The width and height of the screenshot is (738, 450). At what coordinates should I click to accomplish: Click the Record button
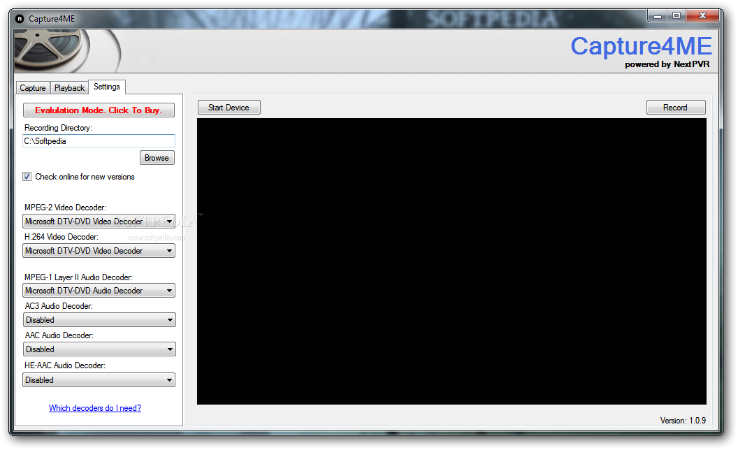pos(675,108)
